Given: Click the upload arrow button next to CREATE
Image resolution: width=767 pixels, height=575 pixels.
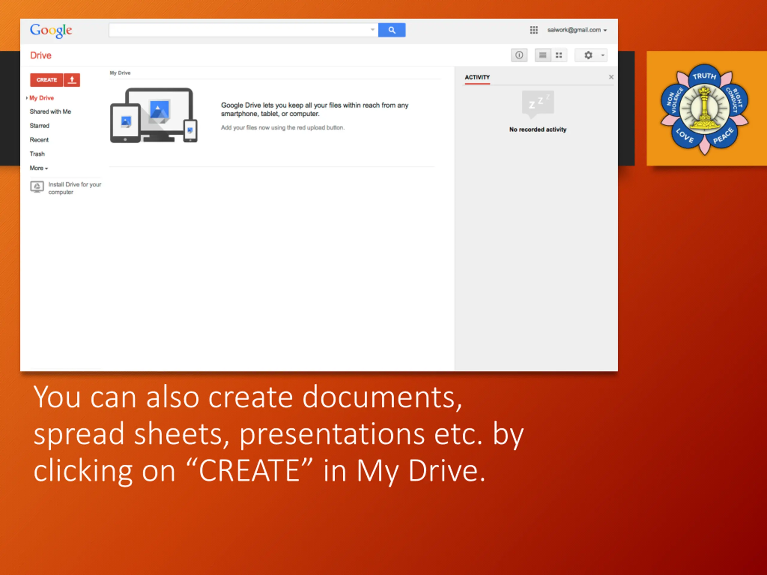Looking at the screenshot, I should [x=72, y=80].
